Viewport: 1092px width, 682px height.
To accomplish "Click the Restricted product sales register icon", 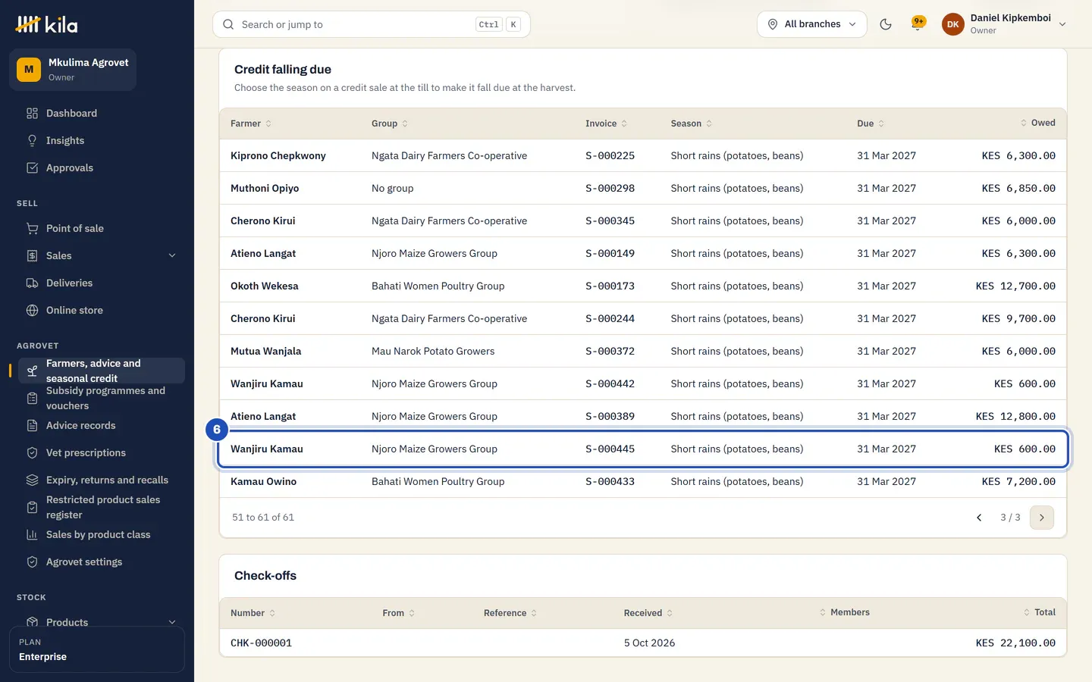I will pos(32,508).
